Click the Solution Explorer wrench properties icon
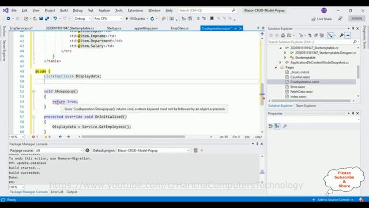 (341, 35)
